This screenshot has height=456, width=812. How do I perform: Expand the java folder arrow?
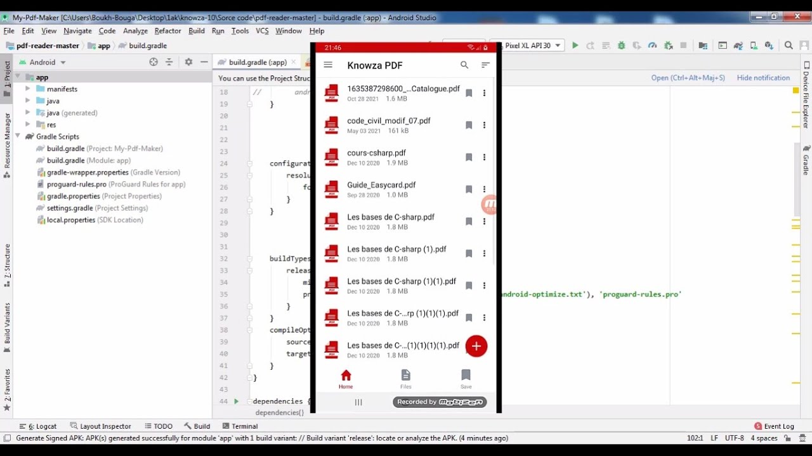27,101
